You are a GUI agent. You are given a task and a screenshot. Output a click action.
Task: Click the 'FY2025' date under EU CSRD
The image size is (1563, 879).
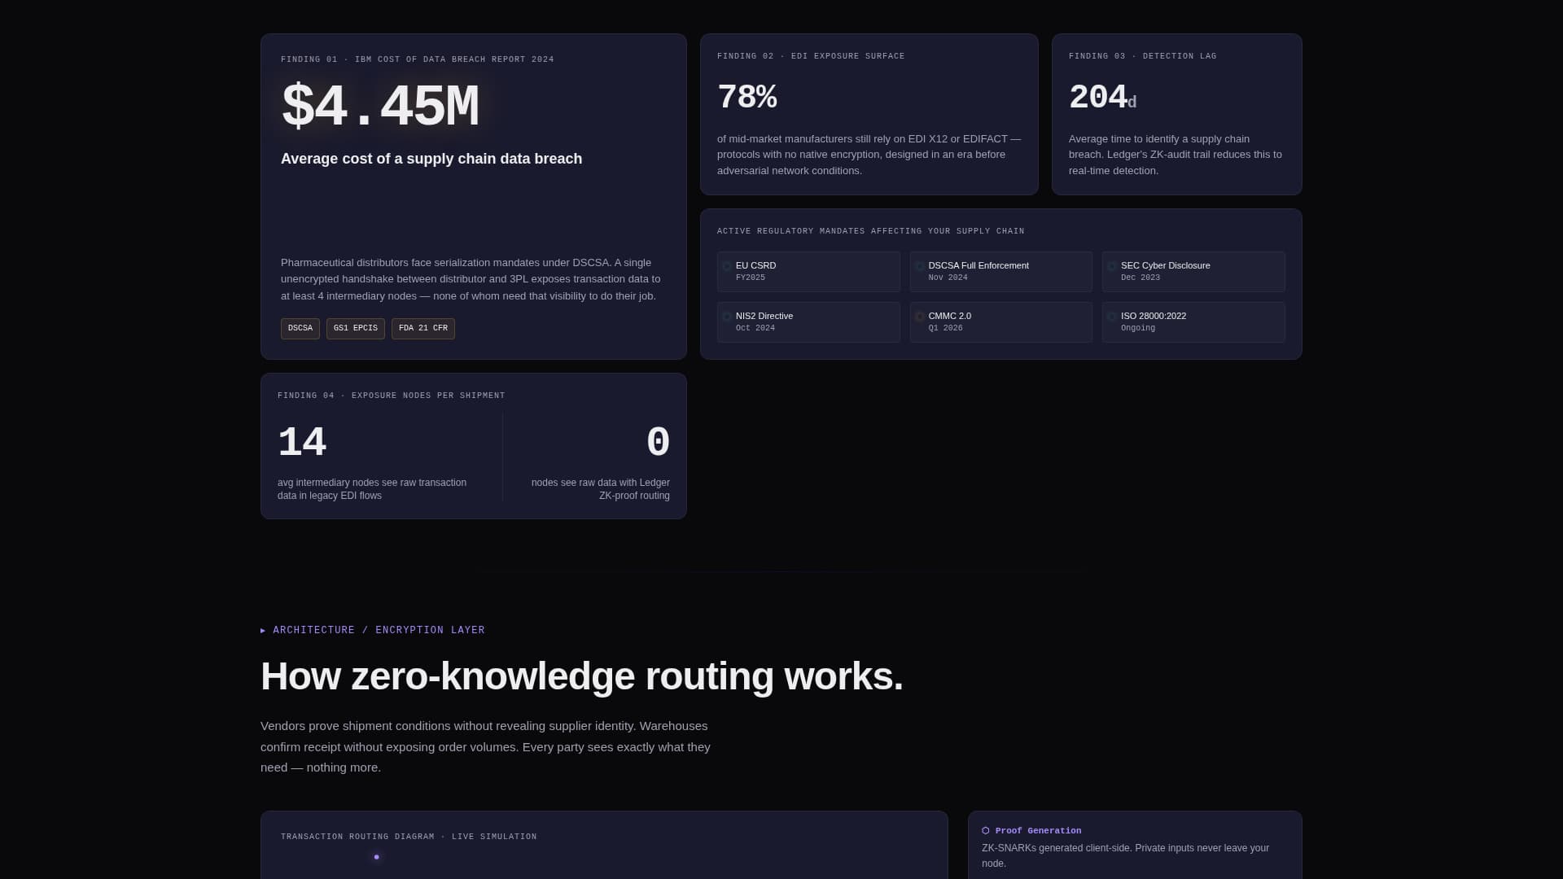pyautogui.click(x=751, y=278)
